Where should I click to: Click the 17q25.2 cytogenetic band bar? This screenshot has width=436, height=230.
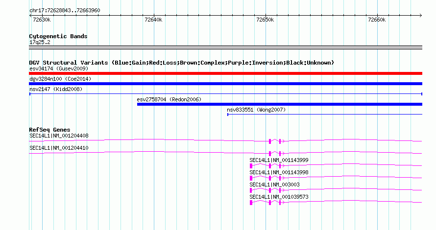click(x=225, y=47)
